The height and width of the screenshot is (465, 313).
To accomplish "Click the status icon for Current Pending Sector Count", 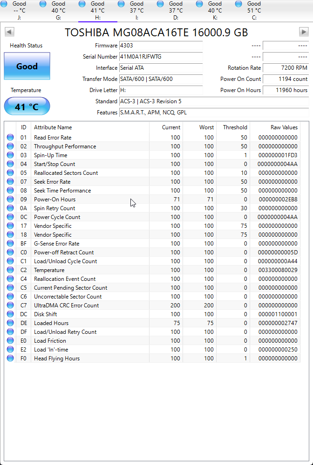I will coord(10,288).
